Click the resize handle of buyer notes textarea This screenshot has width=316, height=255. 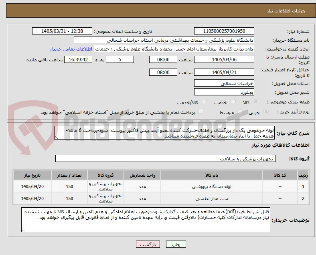coord(23,230)
